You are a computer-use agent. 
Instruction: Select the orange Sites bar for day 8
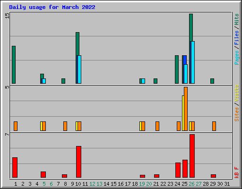(x=65, y=126)
